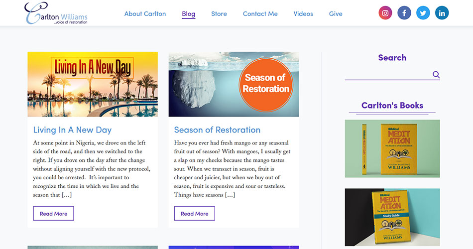Click Read More under Living In A New Day

53,214
